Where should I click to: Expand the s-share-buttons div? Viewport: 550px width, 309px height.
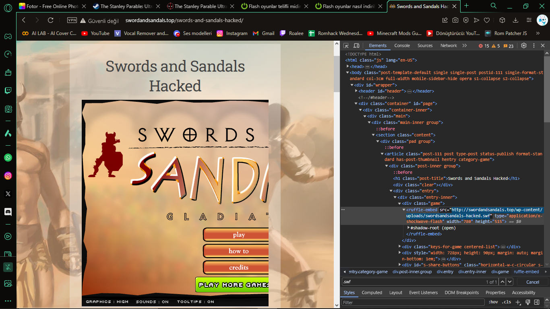(x=399, y=265)
